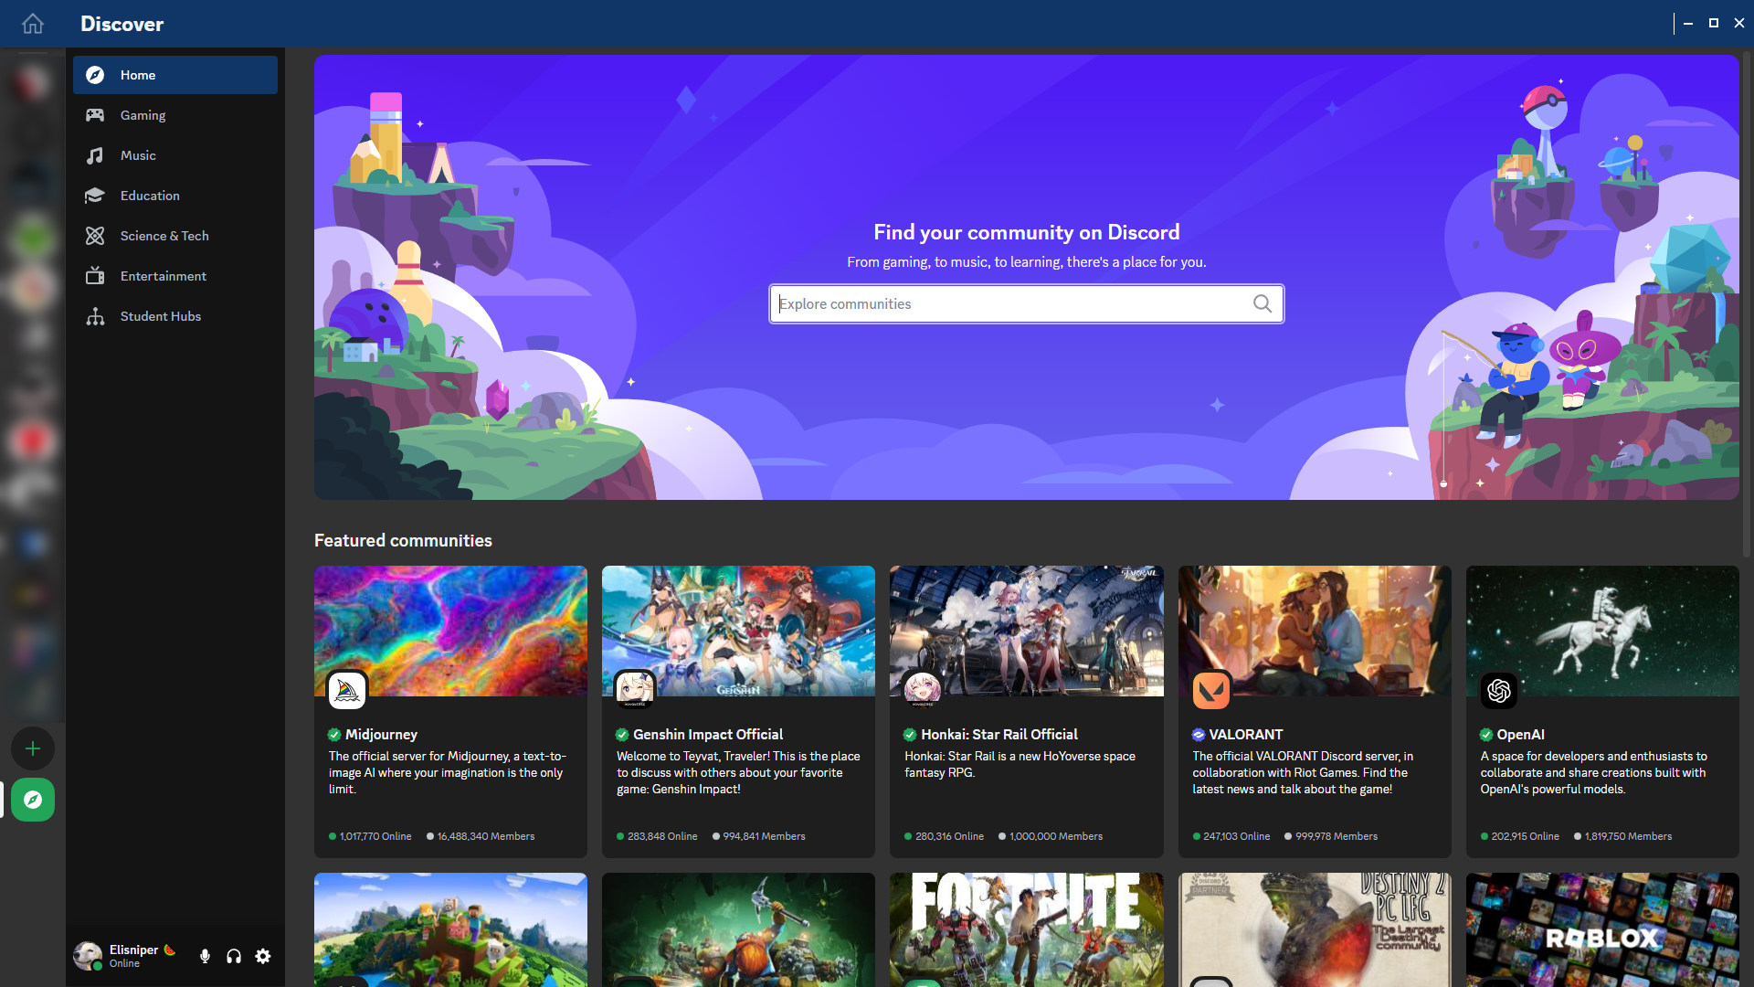
Task: Open the Gaming category
Action: pos(143,115)
